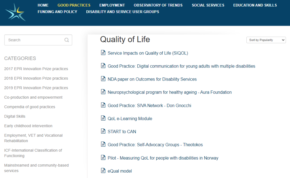The width and height of the screenshot is (290, 178).
Task: Open the eQual model article
Action: (120, 171)
